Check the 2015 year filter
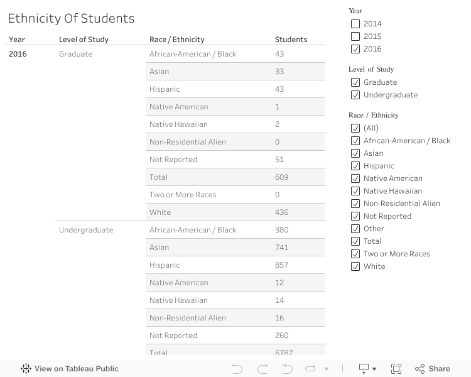The width and height of the screenshot is (471, 377). [x=355, y=36]
